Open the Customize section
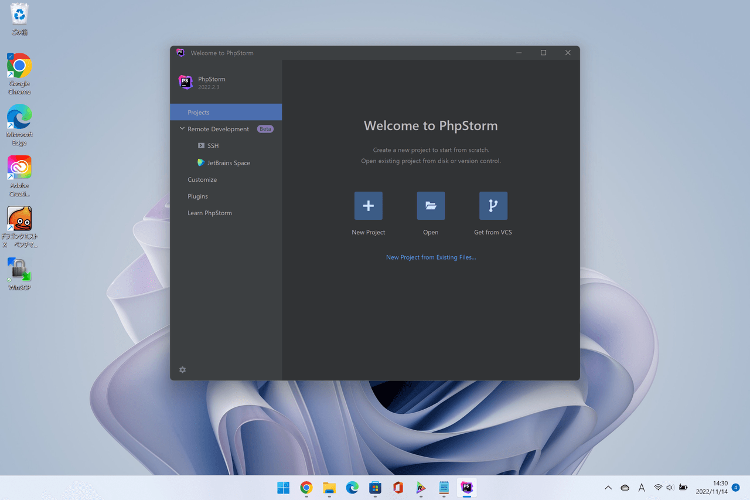This screenshot has width=750, height=500. pos(202,179)
